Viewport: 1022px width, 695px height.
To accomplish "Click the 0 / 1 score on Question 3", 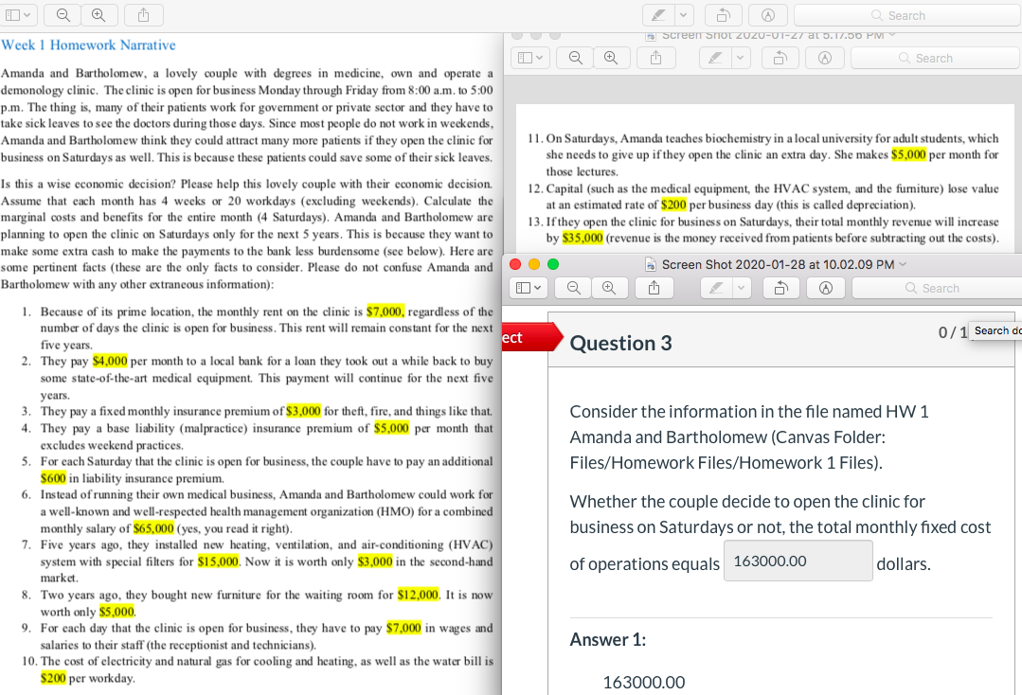I will coord(952,332).
